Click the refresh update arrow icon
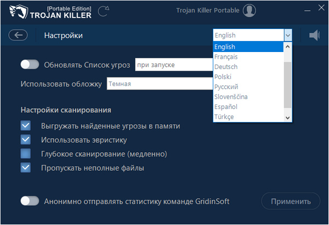This screenshot has height=225, width=329. coord(104,11)
